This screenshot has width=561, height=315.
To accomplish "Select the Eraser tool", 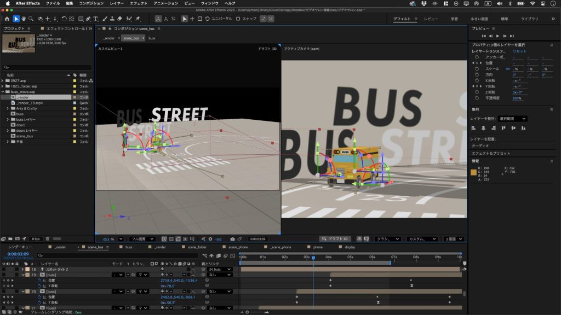I will (119, 19).
